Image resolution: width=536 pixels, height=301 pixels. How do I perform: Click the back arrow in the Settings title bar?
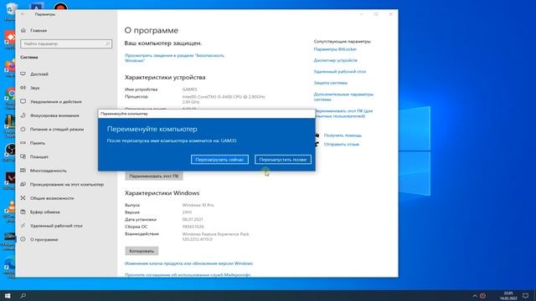click(x=23, y=14)
